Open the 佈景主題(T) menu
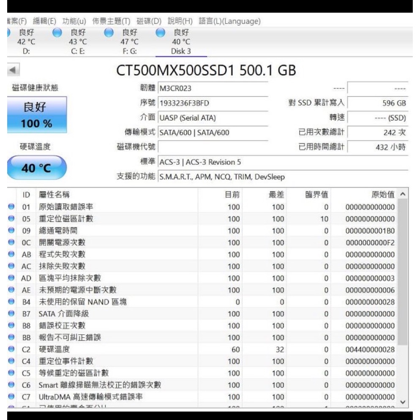 (x=111, y=21)
